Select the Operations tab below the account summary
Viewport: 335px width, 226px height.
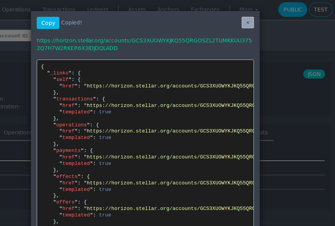tap(18, 132)
